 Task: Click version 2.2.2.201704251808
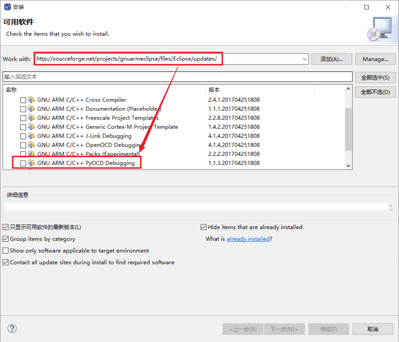234,154
